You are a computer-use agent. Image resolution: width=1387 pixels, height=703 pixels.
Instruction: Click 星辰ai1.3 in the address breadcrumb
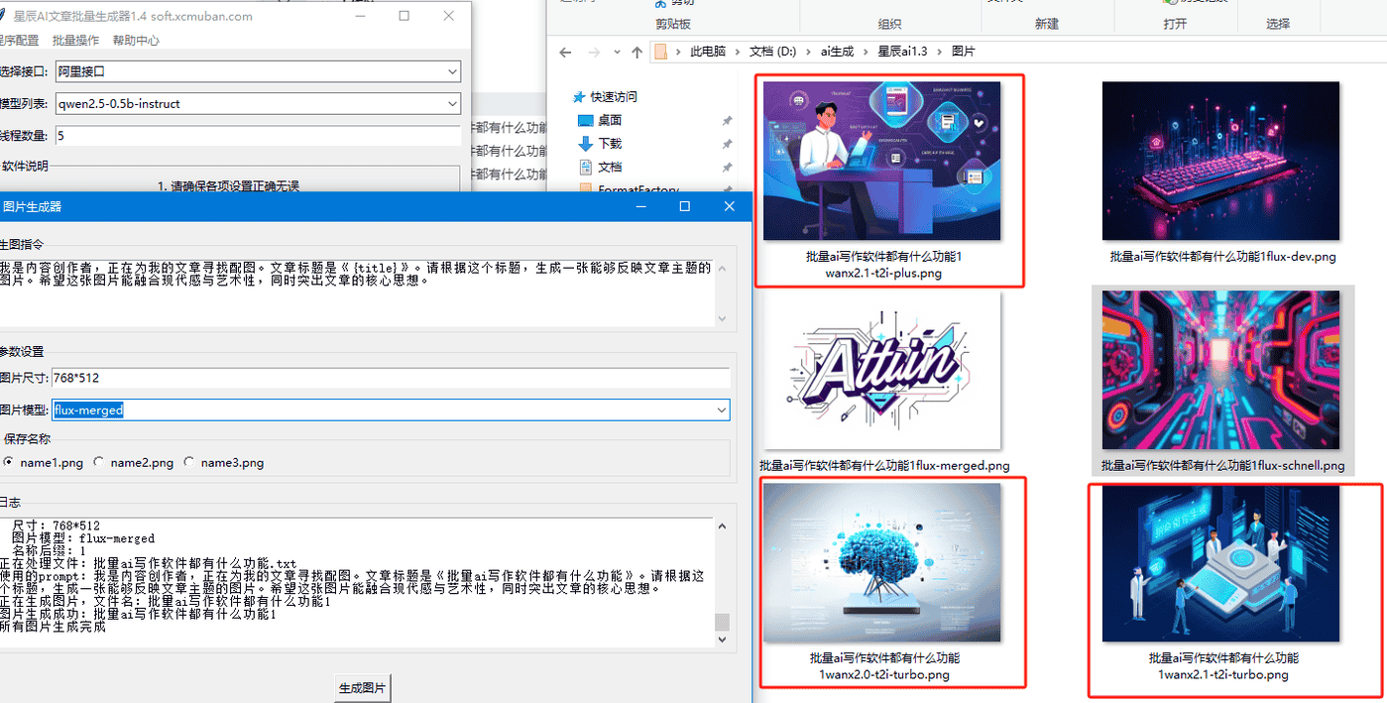pyautogui.click(x=901, y=52)
